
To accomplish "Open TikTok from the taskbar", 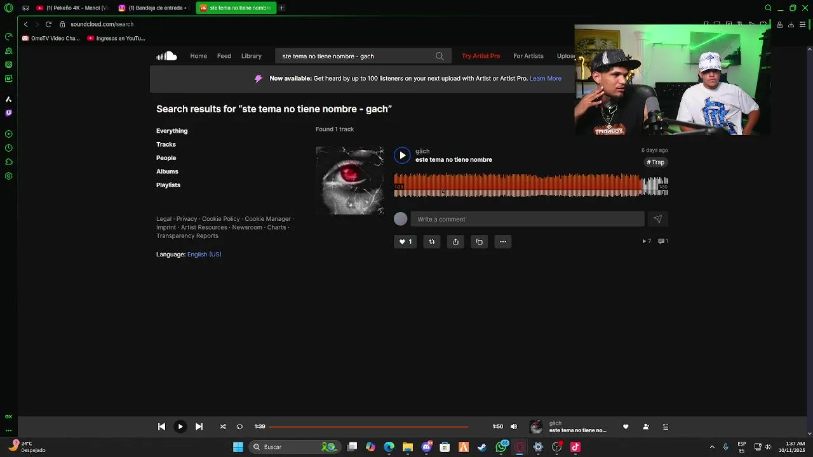I will (x=575, y=447).
